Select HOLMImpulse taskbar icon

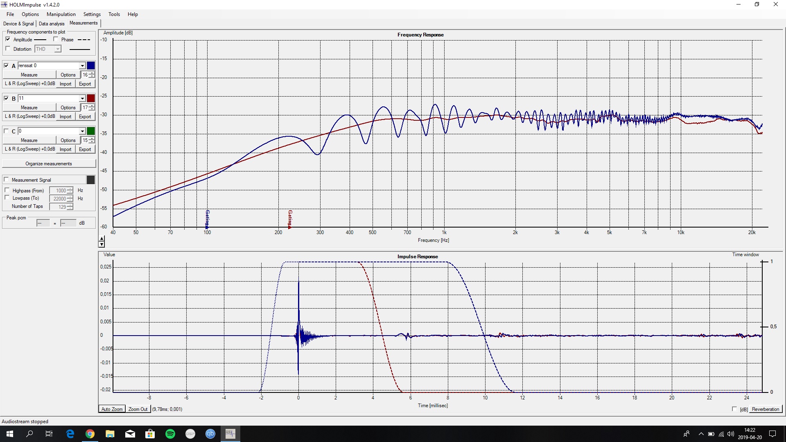coord(230,434)
